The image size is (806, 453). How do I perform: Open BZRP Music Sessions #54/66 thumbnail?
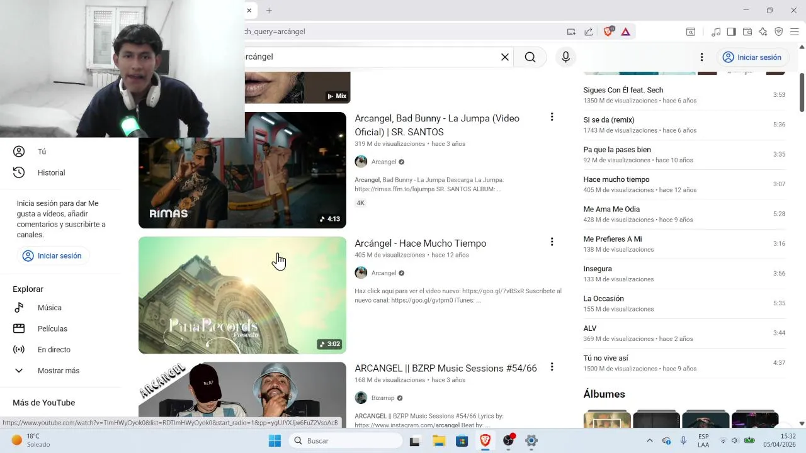pyautogui.click(x=242, y=390)
